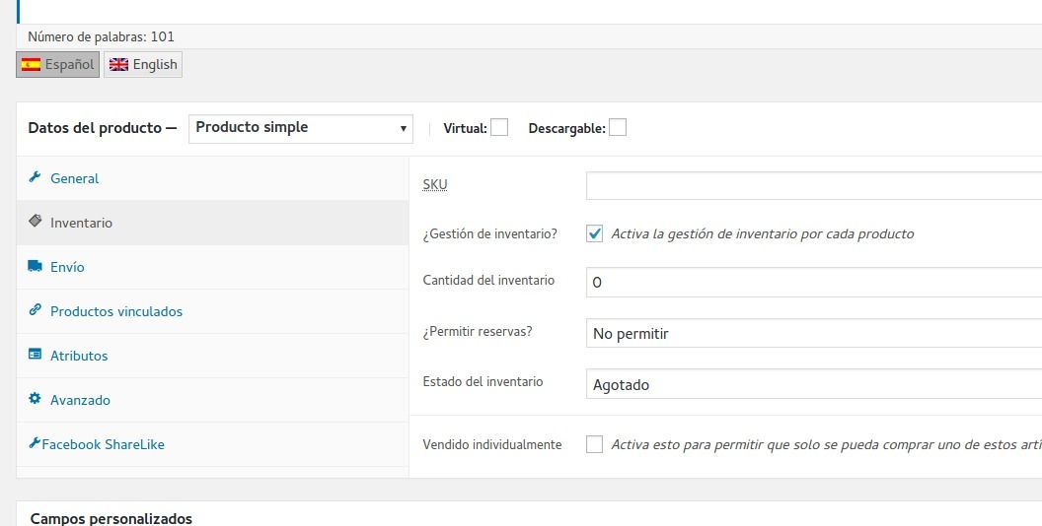Click the wrench icon beside General
Image resolution: width=1042 pixels, height=526 pixels.
35,177
